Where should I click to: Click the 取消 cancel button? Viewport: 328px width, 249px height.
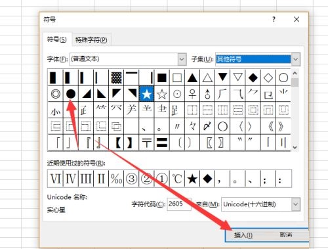(286, 235)
